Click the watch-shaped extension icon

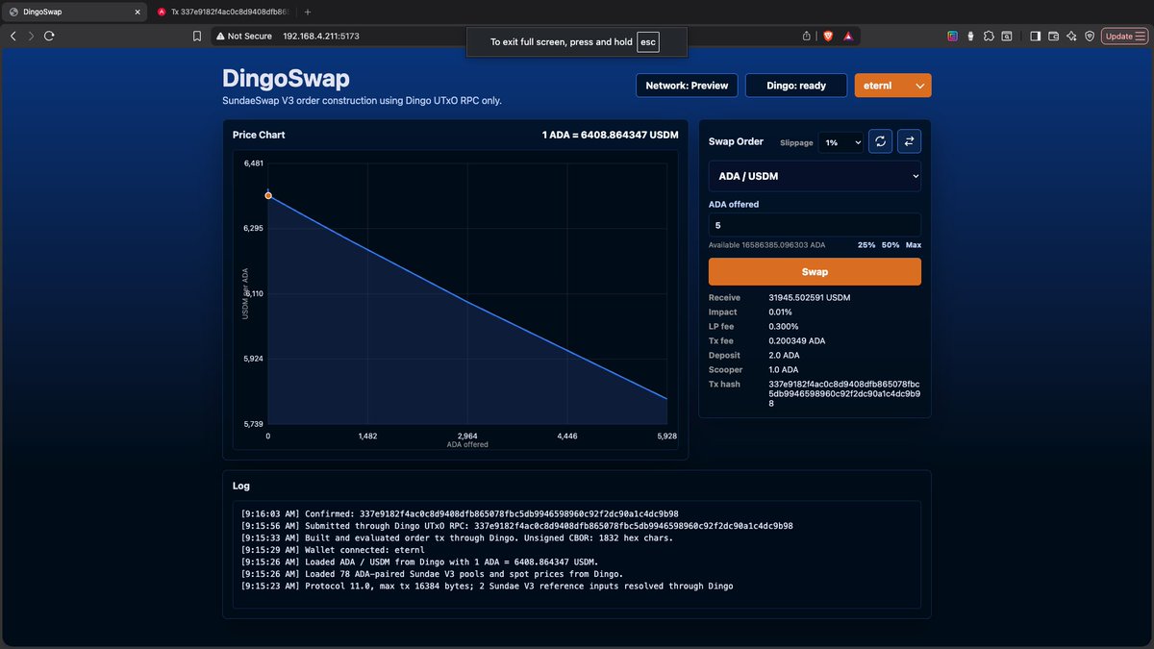[971, 36]
